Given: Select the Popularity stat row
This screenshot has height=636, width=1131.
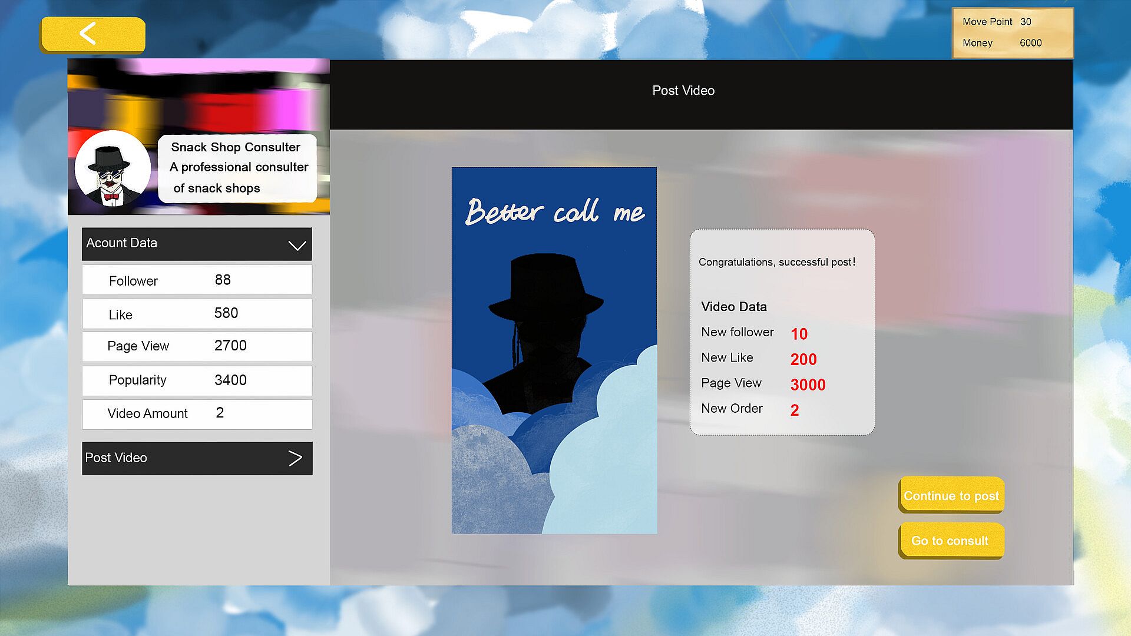Looking at the screenshot, I should [197, 380].
